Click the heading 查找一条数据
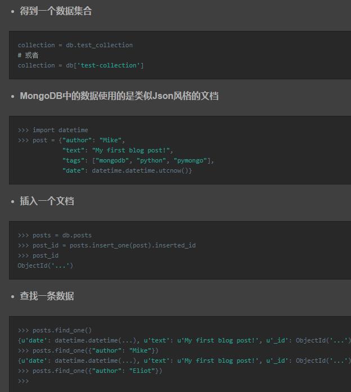The height and width of the screenshot is (392, 351). (x=47, y=296)
